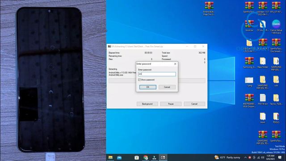Select the SAMSUNG FRP EDL WinRAR archive
Viewport: 286px width, 161px height.
click(x=263, y=137)
